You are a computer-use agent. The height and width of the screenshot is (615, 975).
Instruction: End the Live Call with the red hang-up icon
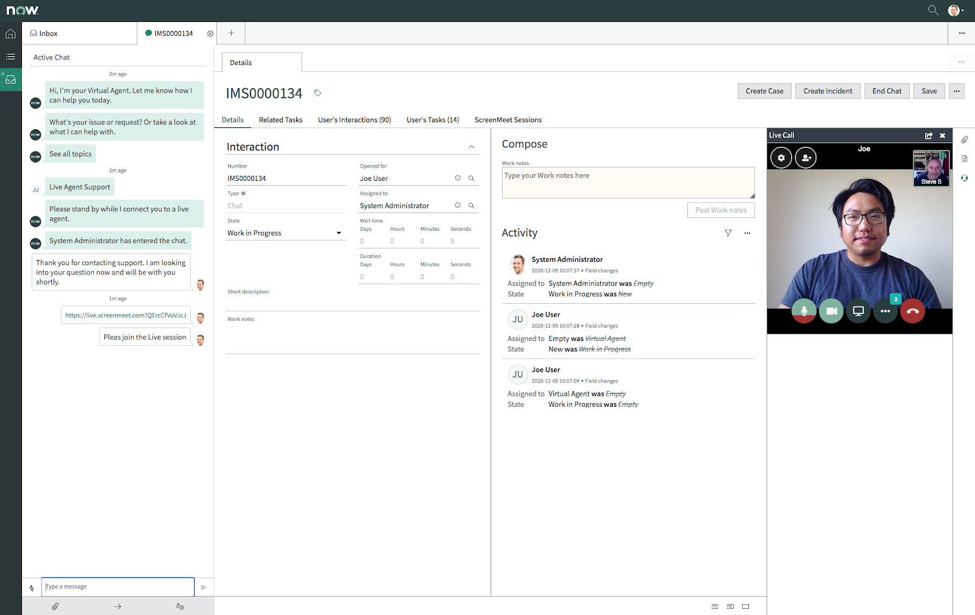click(912, 311)
